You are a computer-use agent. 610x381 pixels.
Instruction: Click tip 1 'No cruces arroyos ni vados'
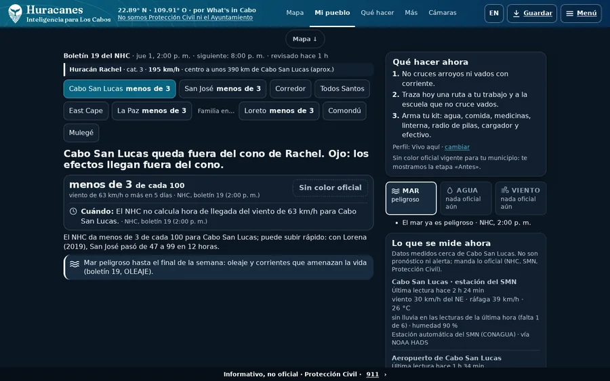[455, 79]
